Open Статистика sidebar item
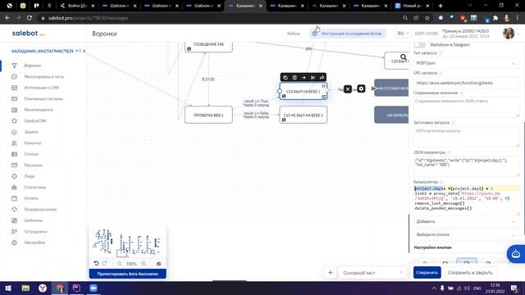Image resolution: width=525 pixels, height=295 pixels. [x=34, y=188]
